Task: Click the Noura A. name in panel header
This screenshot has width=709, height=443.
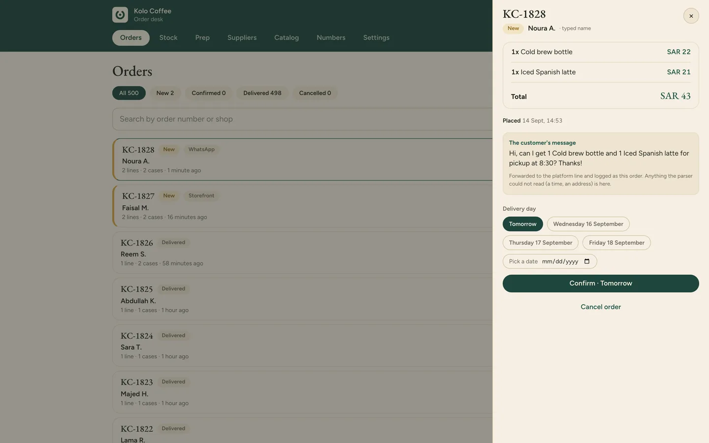Action: point(542,29)
